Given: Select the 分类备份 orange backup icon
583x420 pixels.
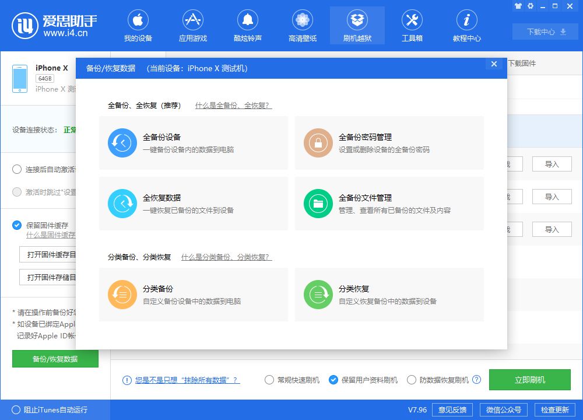Looking at the screenshot, I should click(x=122, y=295).
